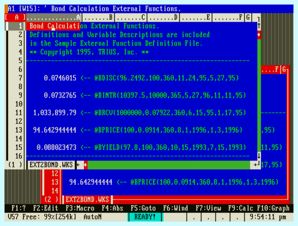
Task: Click the 9:54:11 pm clock
Action: point(268,217)
